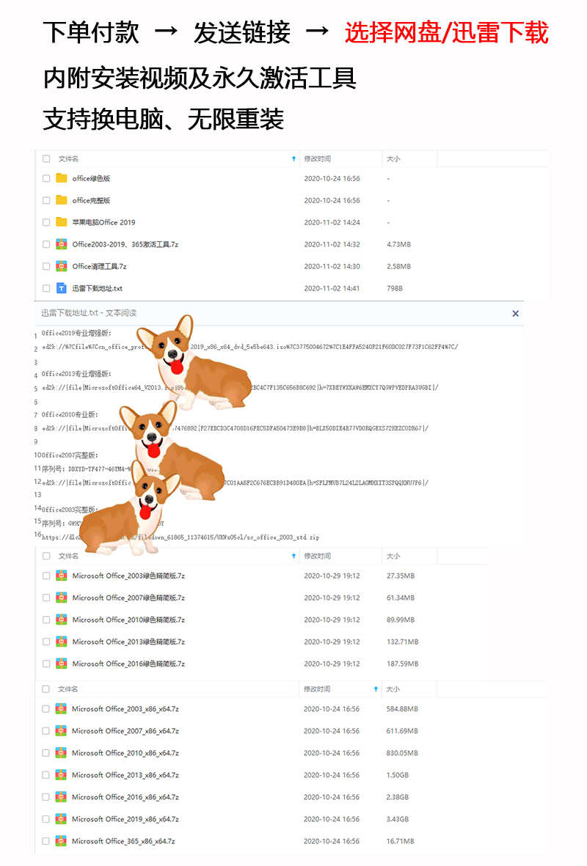This screenshot has height=866, width=587.
Task: Click the size value 830.05MB
Action: point(402,753)
